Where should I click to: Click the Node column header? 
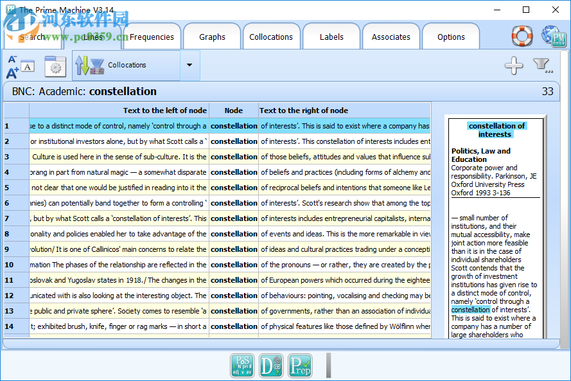234,111
